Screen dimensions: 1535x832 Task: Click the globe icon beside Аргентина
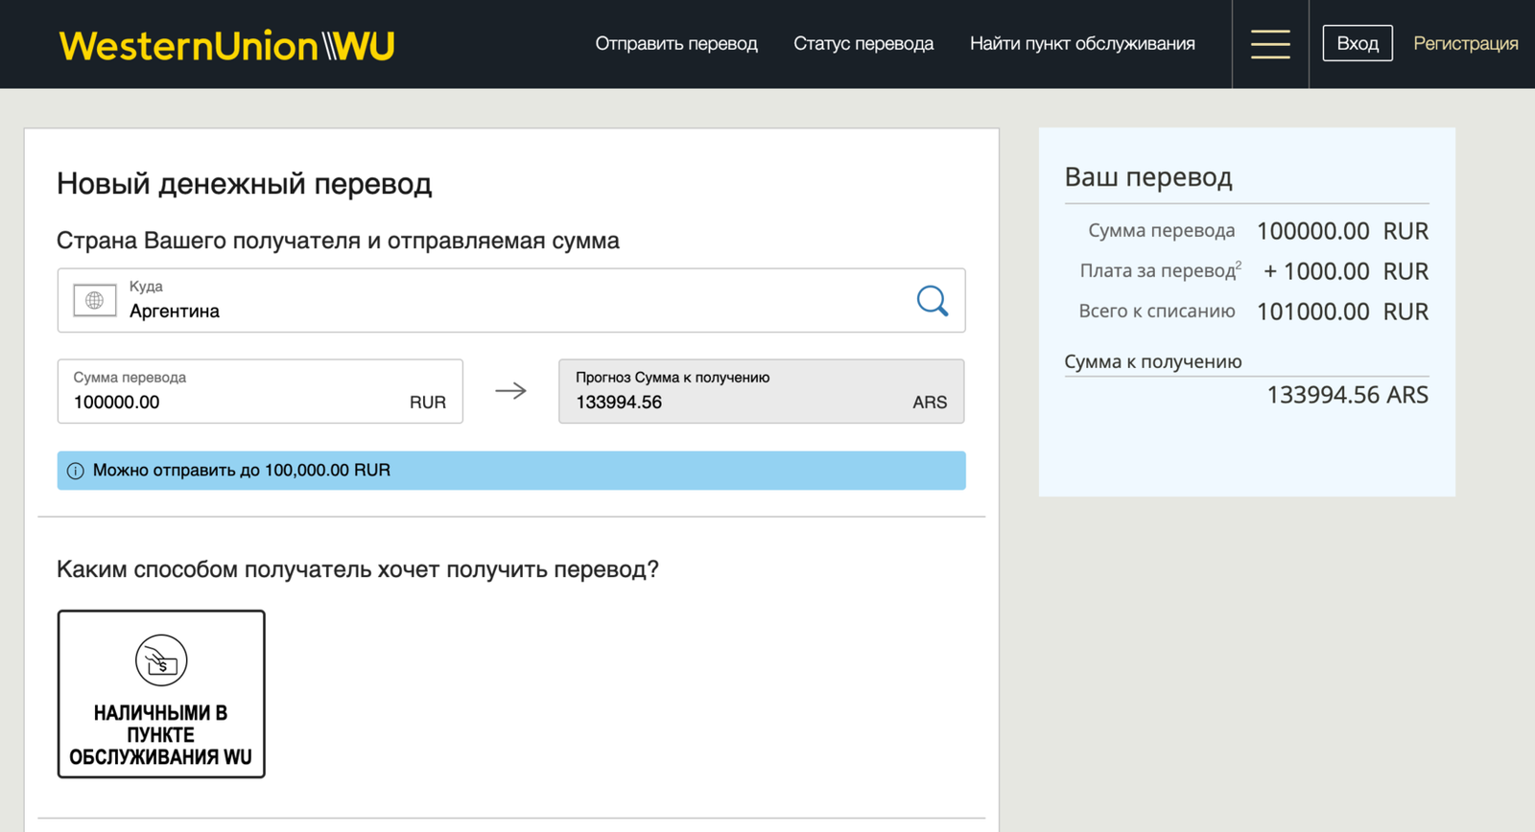coord(95,301)
